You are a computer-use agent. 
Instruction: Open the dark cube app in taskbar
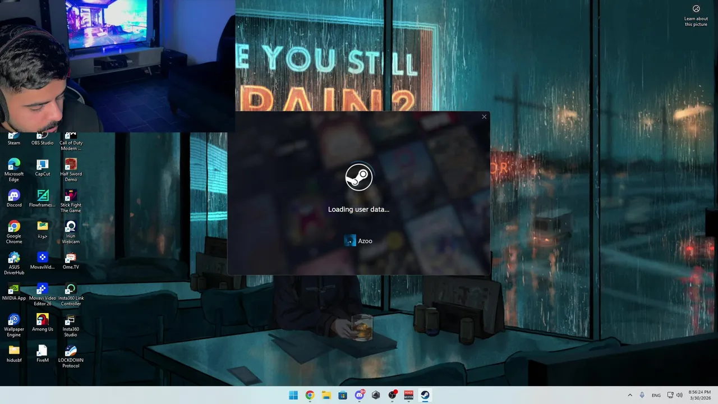(376, 395)
